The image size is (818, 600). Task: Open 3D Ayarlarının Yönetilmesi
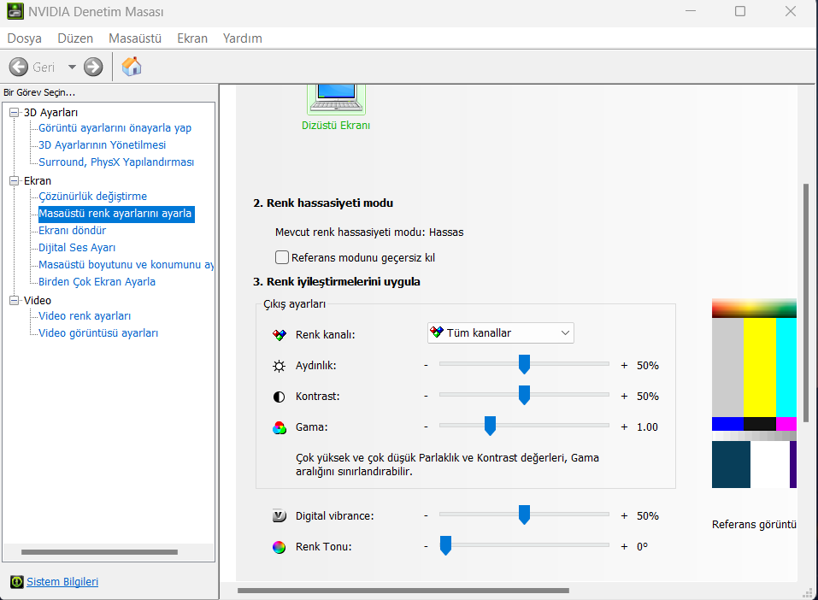click(x=103, y=145)
